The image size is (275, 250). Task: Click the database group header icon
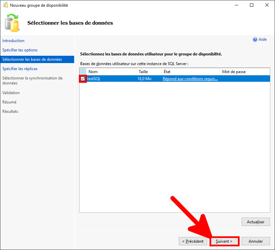[x=12, y=23]
